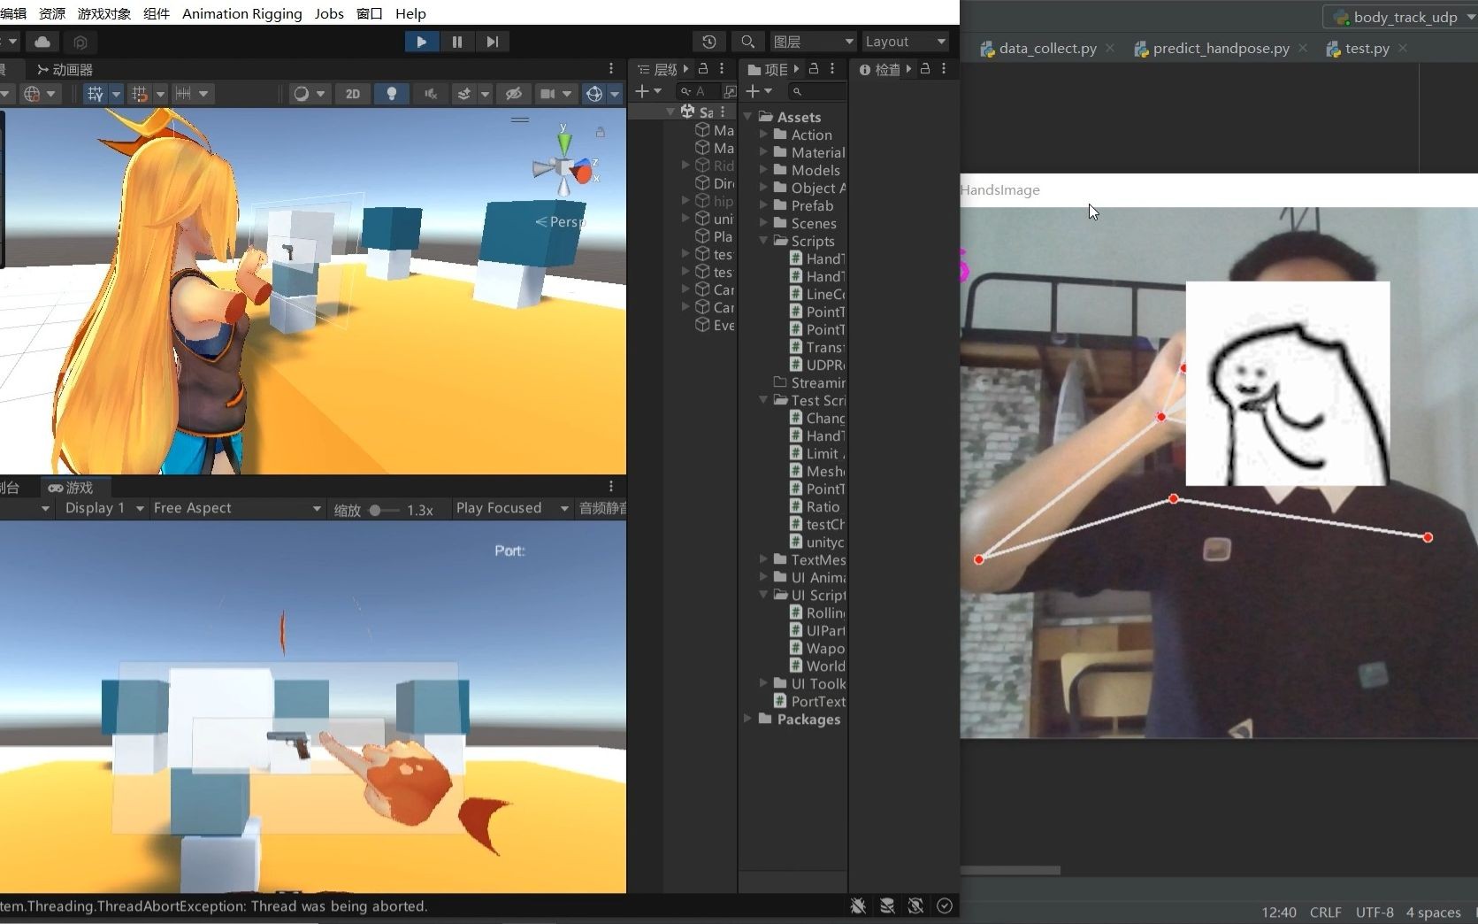
Task: Collapse the Scripts folder
Action: point(763,241)
